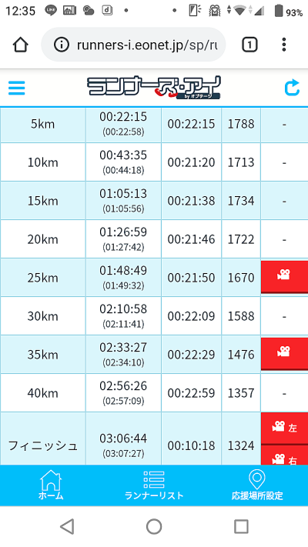Go to the ホーム tab
The width and height of the screenshot is (308, 547).
[51, 485]
